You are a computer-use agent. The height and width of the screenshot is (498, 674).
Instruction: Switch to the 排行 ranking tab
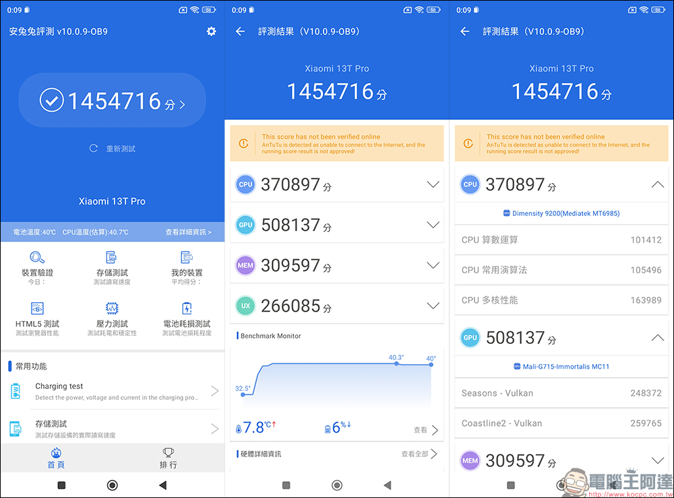coord(168,458)
